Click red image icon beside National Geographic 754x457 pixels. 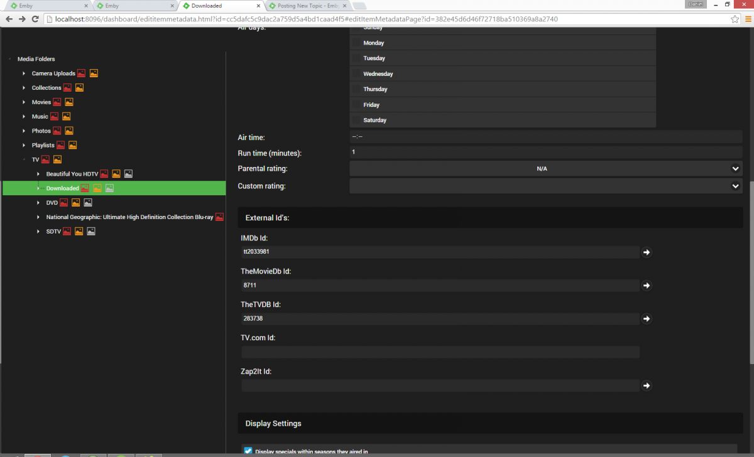(219, 217)
